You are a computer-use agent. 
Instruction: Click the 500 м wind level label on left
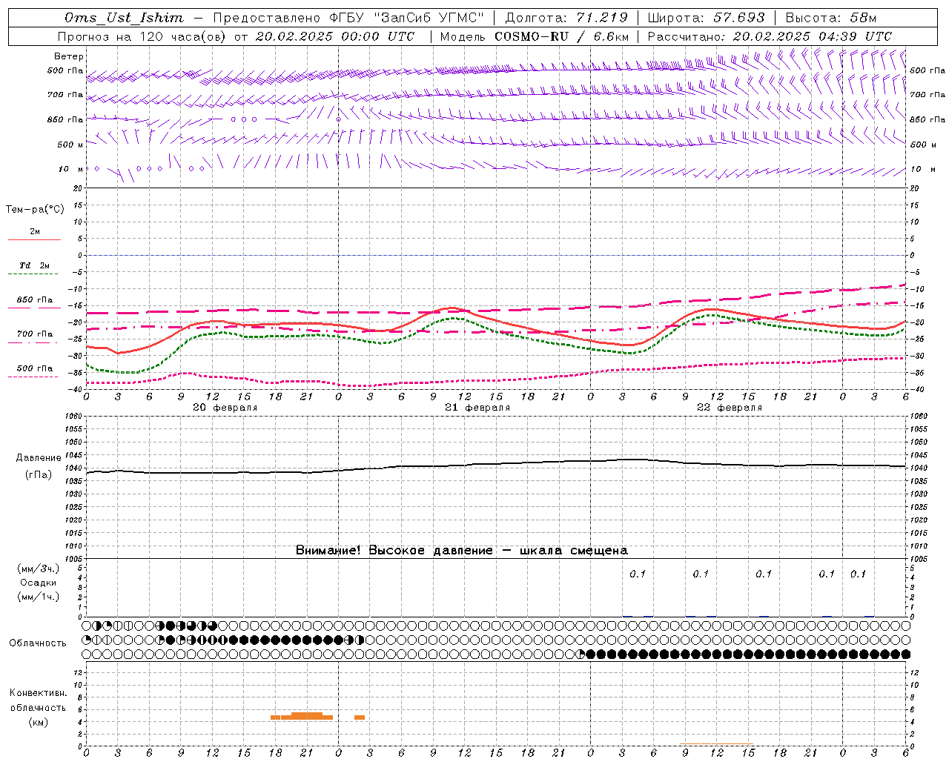point(71,145)
